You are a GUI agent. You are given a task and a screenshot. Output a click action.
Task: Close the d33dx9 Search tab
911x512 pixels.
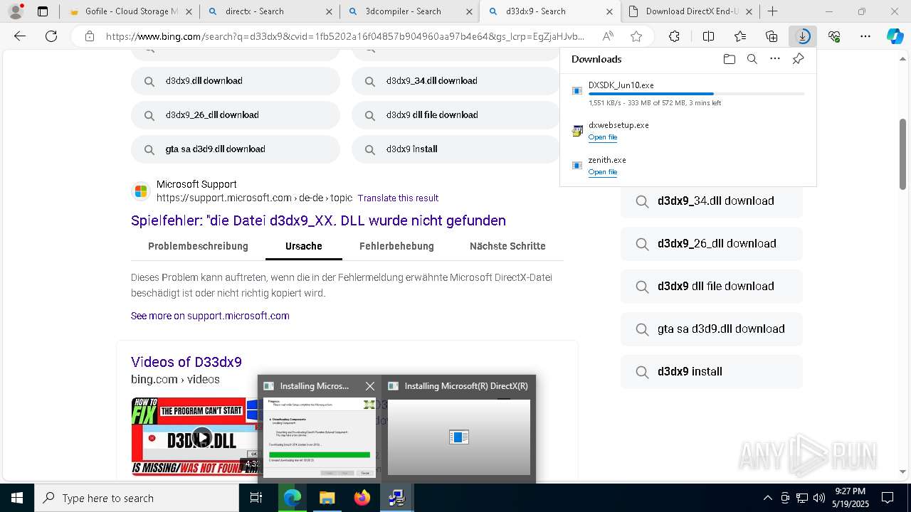(x=610, y=11)
